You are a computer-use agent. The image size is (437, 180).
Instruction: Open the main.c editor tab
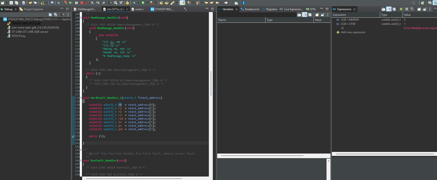[140, 8]
